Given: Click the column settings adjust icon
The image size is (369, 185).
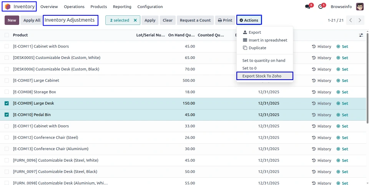Looking at the screenshot, I should point(361,35).
